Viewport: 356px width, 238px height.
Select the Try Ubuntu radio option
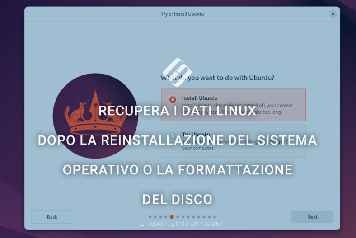tap(173, 135)
